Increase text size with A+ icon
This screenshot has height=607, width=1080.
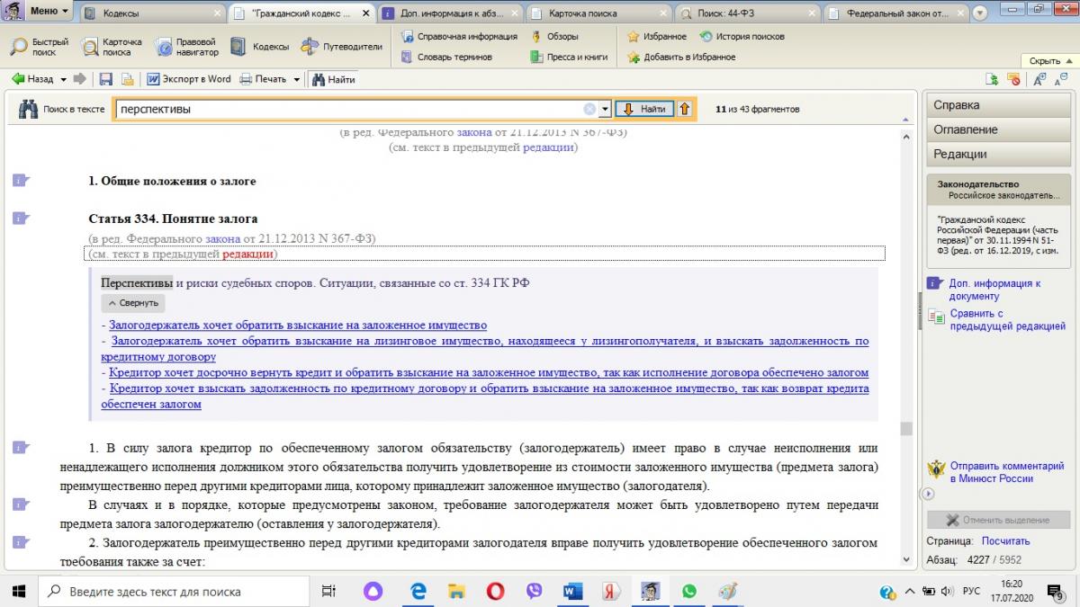1039,79
